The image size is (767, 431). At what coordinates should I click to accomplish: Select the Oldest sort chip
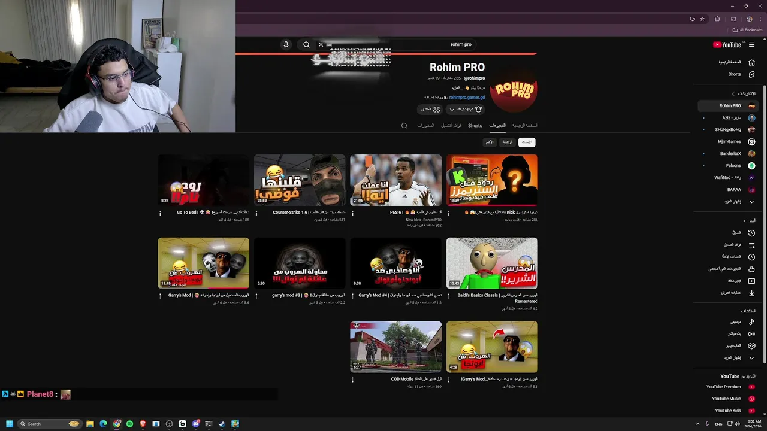(x=490, y=142)
